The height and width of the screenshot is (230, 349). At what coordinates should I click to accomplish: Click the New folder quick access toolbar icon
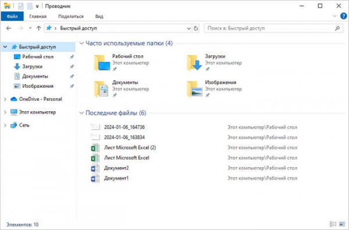point(30,6)
